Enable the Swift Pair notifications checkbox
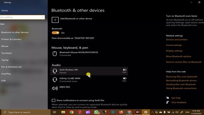Viewport: 204px width, 115px height. (x=54, y=100)
